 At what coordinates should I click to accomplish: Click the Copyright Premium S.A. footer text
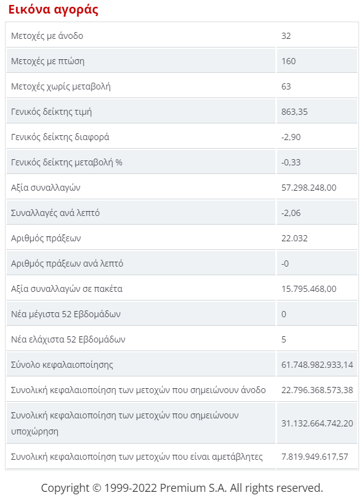pyautogui.click(x=182, y=488)
